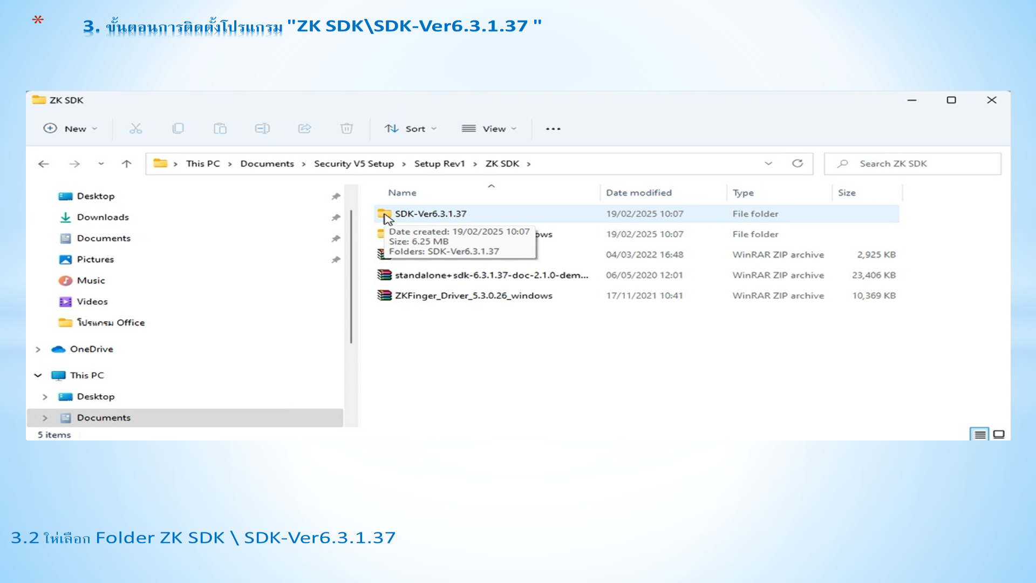Click the Share icon in the toolbar

click(x=305, y=128)
